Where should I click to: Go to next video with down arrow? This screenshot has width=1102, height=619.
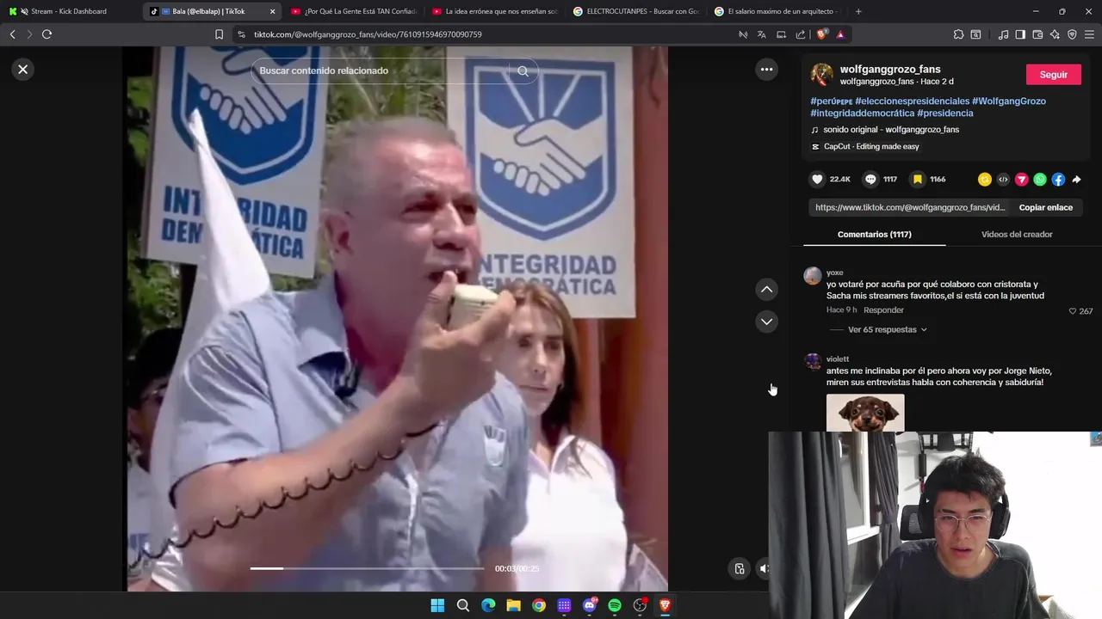[766, 322]
